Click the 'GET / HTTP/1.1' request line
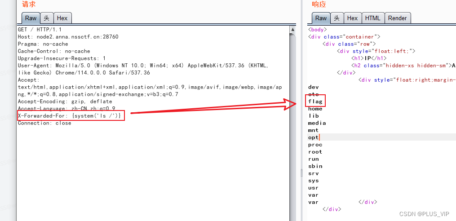 [x=40, y=30]
